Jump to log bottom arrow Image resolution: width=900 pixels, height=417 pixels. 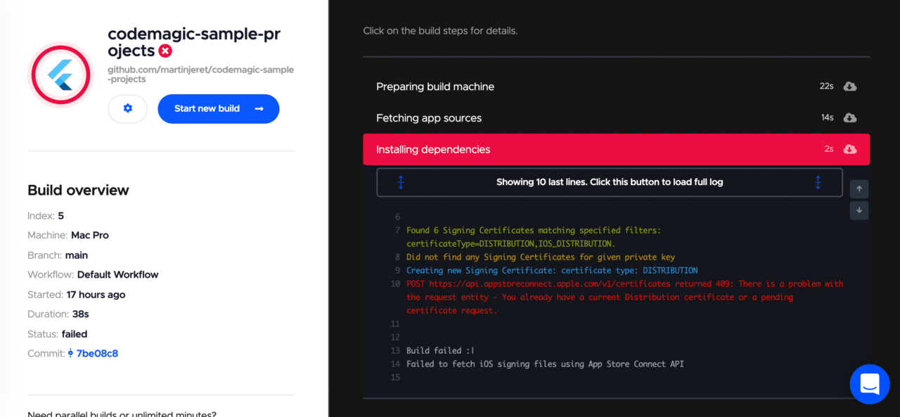pyautogui.click(x=859, y=210)
